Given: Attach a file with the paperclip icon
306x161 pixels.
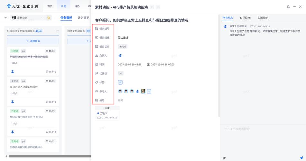Looking at the screenshot, I should [224, 158].
